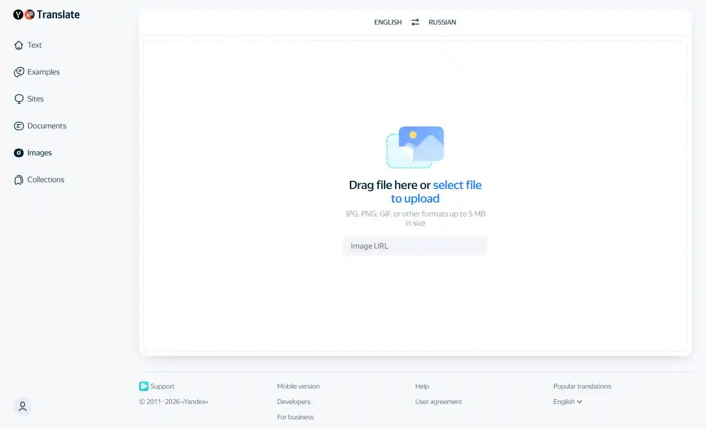Open the Mobile version link
This screenshot has height=428, width=706.
(x=298, y=386)
